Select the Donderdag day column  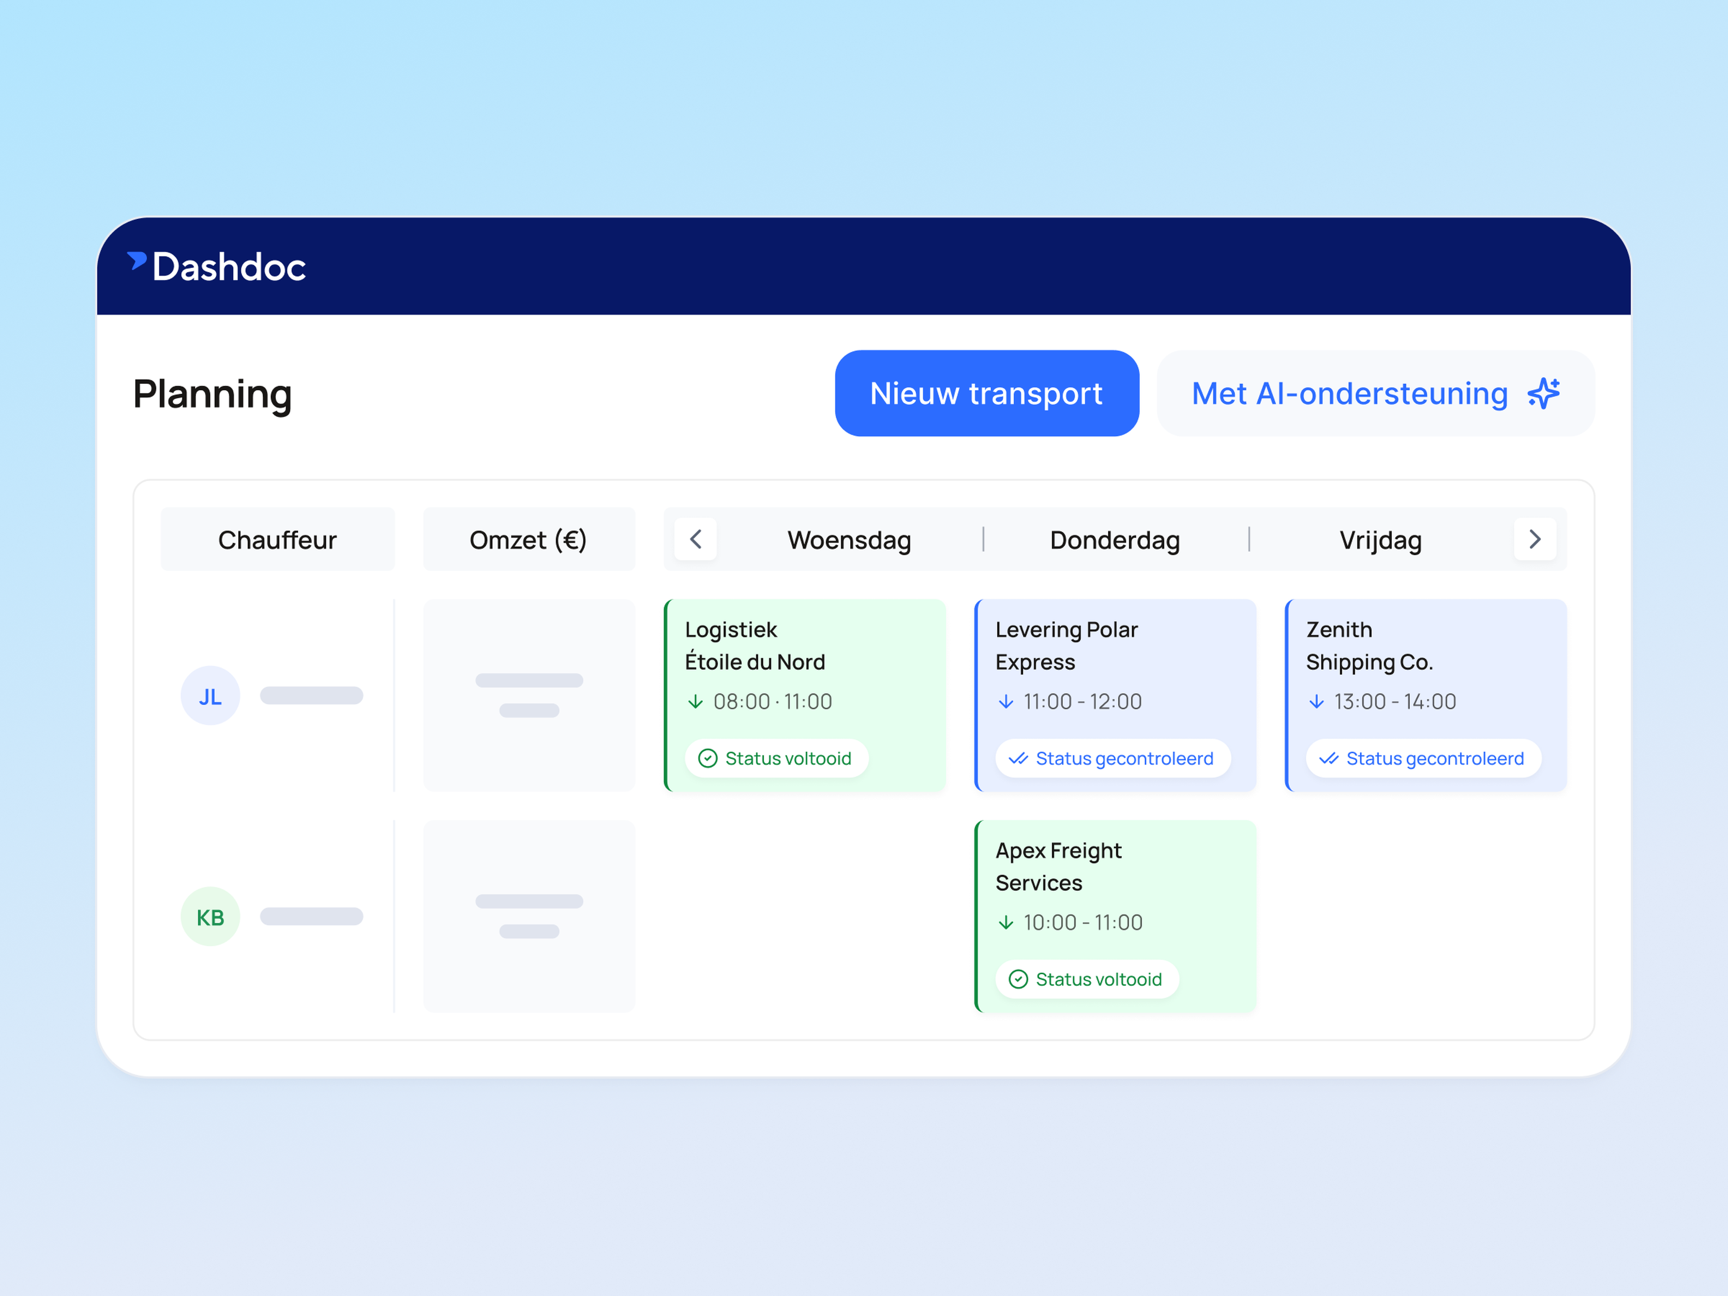pyautogui.click(x=1115, y=540)
